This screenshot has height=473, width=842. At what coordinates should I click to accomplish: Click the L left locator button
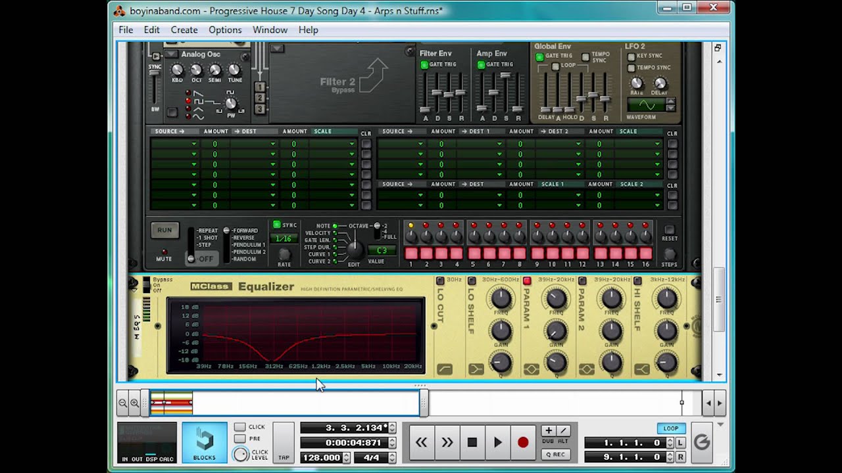[680, 443]
